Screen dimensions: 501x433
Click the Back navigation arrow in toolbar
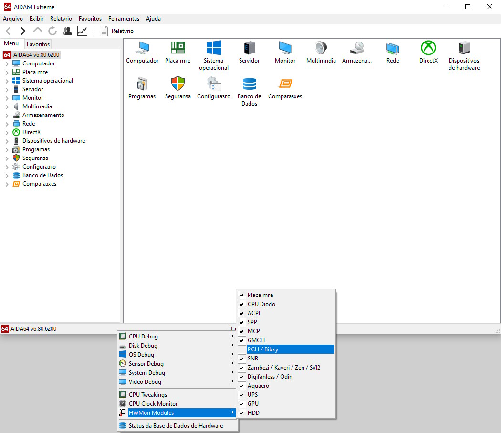click(9, 31)
